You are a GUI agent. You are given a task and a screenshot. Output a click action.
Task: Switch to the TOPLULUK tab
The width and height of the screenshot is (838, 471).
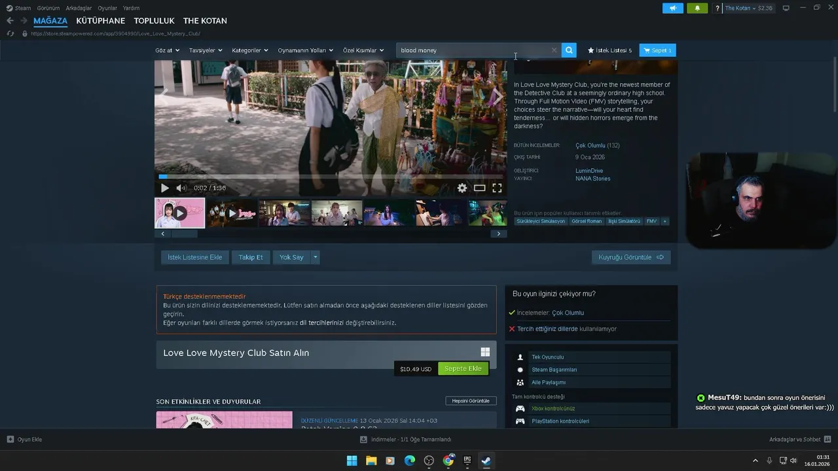[154, 21]
